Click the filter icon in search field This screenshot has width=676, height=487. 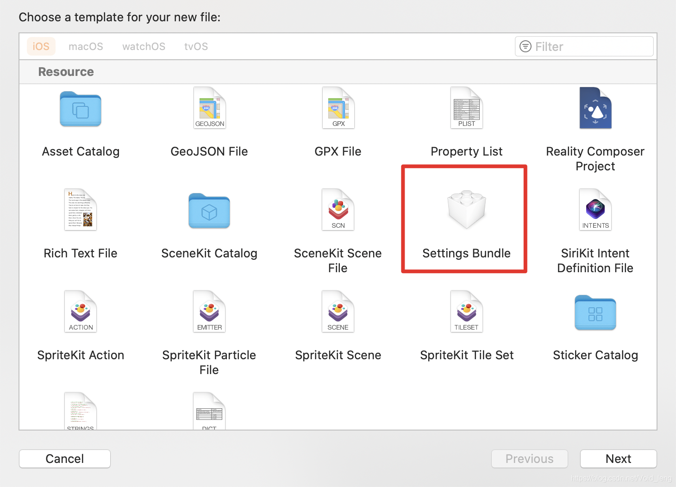pyautogui.click(x=526, y=46)
